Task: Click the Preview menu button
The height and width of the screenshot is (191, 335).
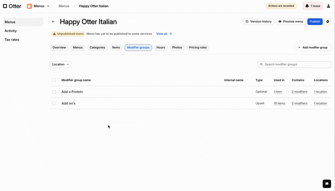Action: coord(291,22)
